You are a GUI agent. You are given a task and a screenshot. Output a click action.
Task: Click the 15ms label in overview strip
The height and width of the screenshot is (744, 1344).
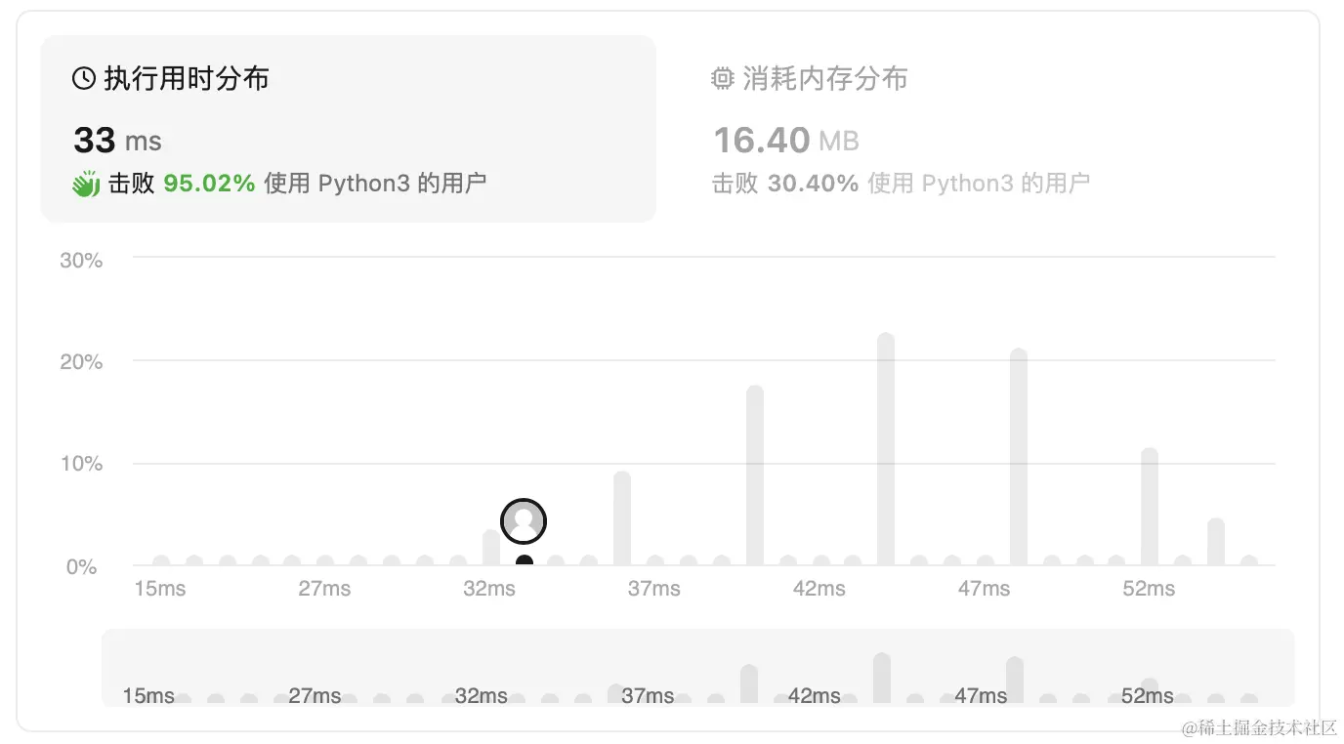pyautogui.click(x=148, y=696)
